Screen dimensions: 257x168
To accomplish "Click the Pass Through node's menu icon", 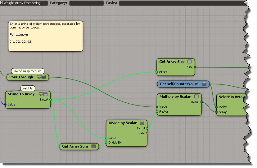I will tap(44, 77).
